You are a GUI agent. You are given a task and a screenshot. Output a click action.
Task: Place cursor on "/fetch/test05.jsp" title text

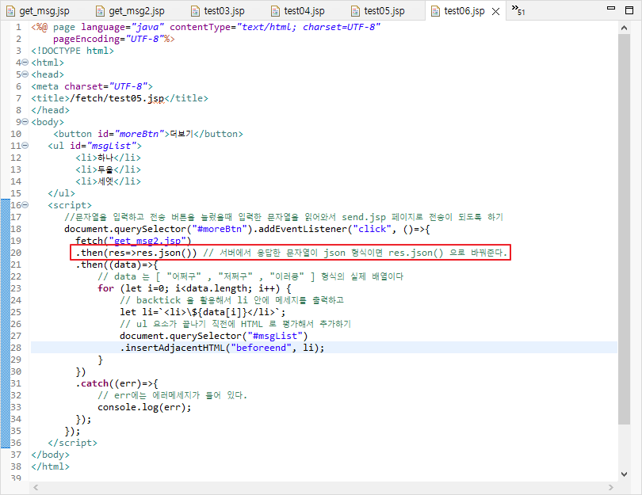click(117, 98)
